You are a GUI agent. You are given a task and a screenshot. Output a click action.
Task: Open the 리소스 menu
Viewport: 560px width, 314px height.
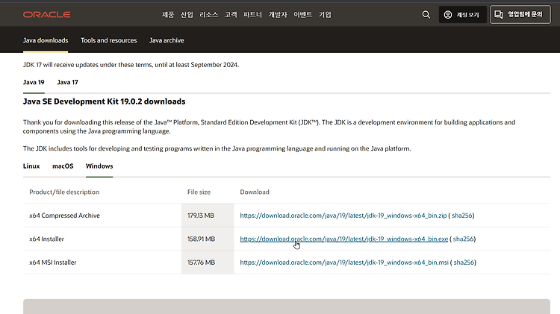tap(208, 15)
